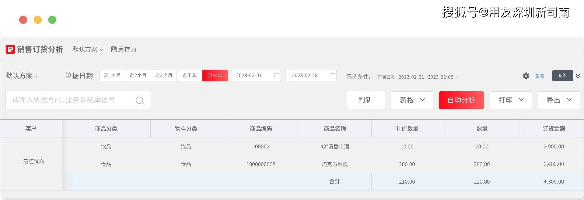The image size is (584, 200).
Task: Click total amount 4,300.00
Action: click(x=554, y=182)
